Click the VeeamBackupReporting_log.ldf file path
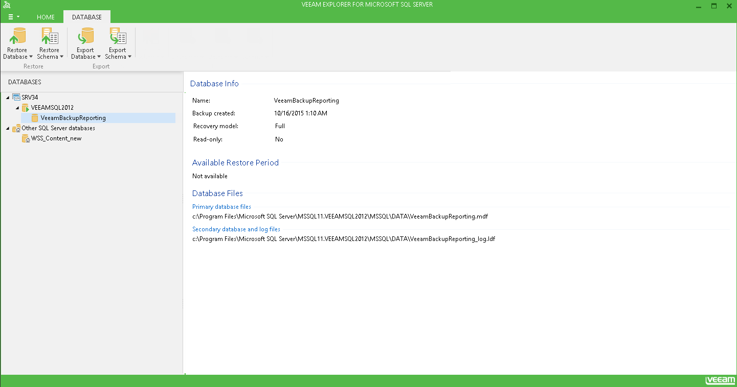 pos(344,239)
